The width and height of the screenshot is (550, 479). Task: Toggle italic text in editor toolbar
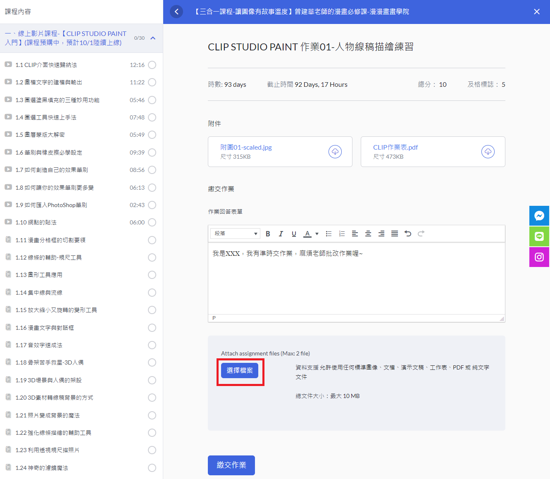coord(281,234)
